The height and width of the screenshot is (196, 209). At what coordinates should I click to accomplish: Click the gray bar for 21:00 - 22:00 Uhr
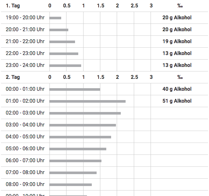[62, 42]
